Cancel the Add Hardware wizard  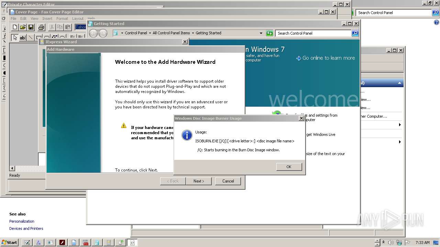(228, 181)
